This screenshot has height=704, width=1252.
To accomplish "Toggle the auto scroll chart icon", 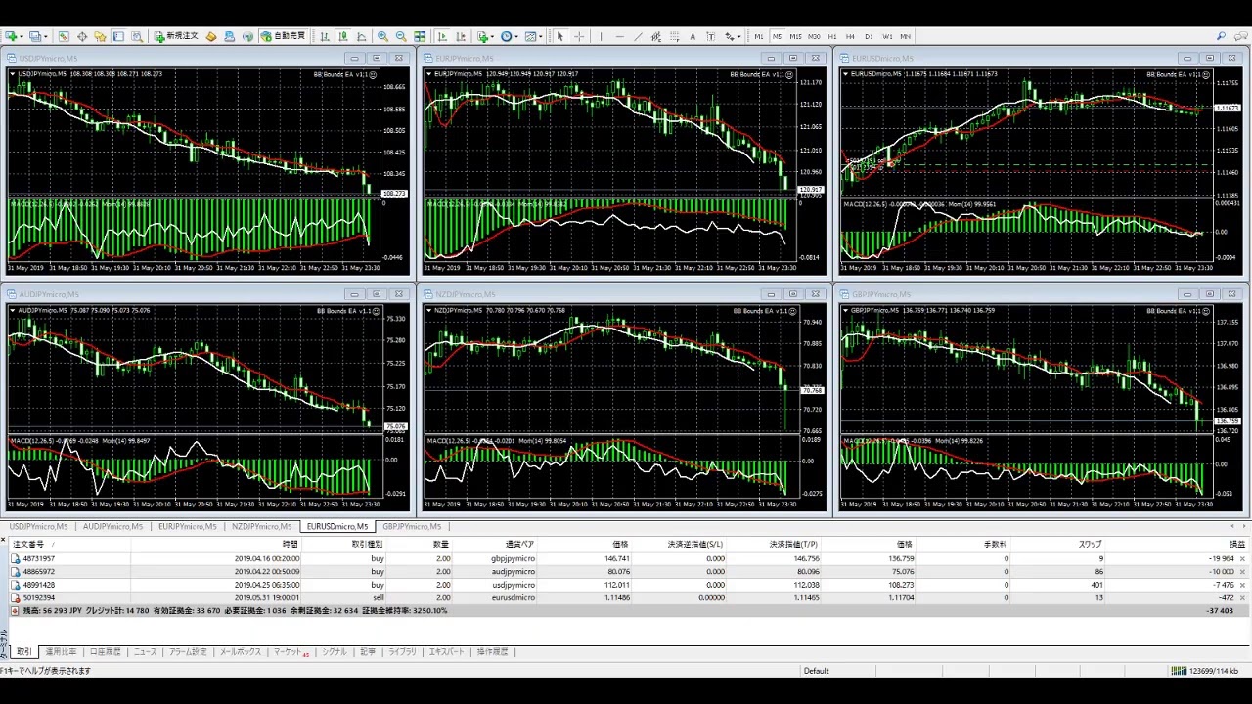I will (x=442, y=36).
